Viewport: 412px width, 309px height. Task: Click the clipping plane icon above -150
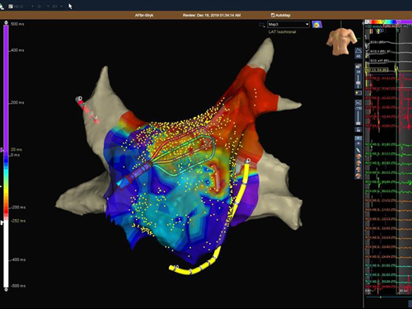coord(358,103)
